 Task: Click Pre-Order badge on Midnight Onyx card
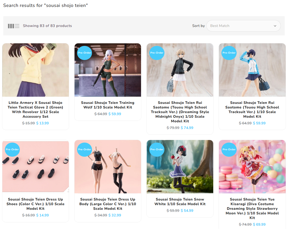[157, 53]
